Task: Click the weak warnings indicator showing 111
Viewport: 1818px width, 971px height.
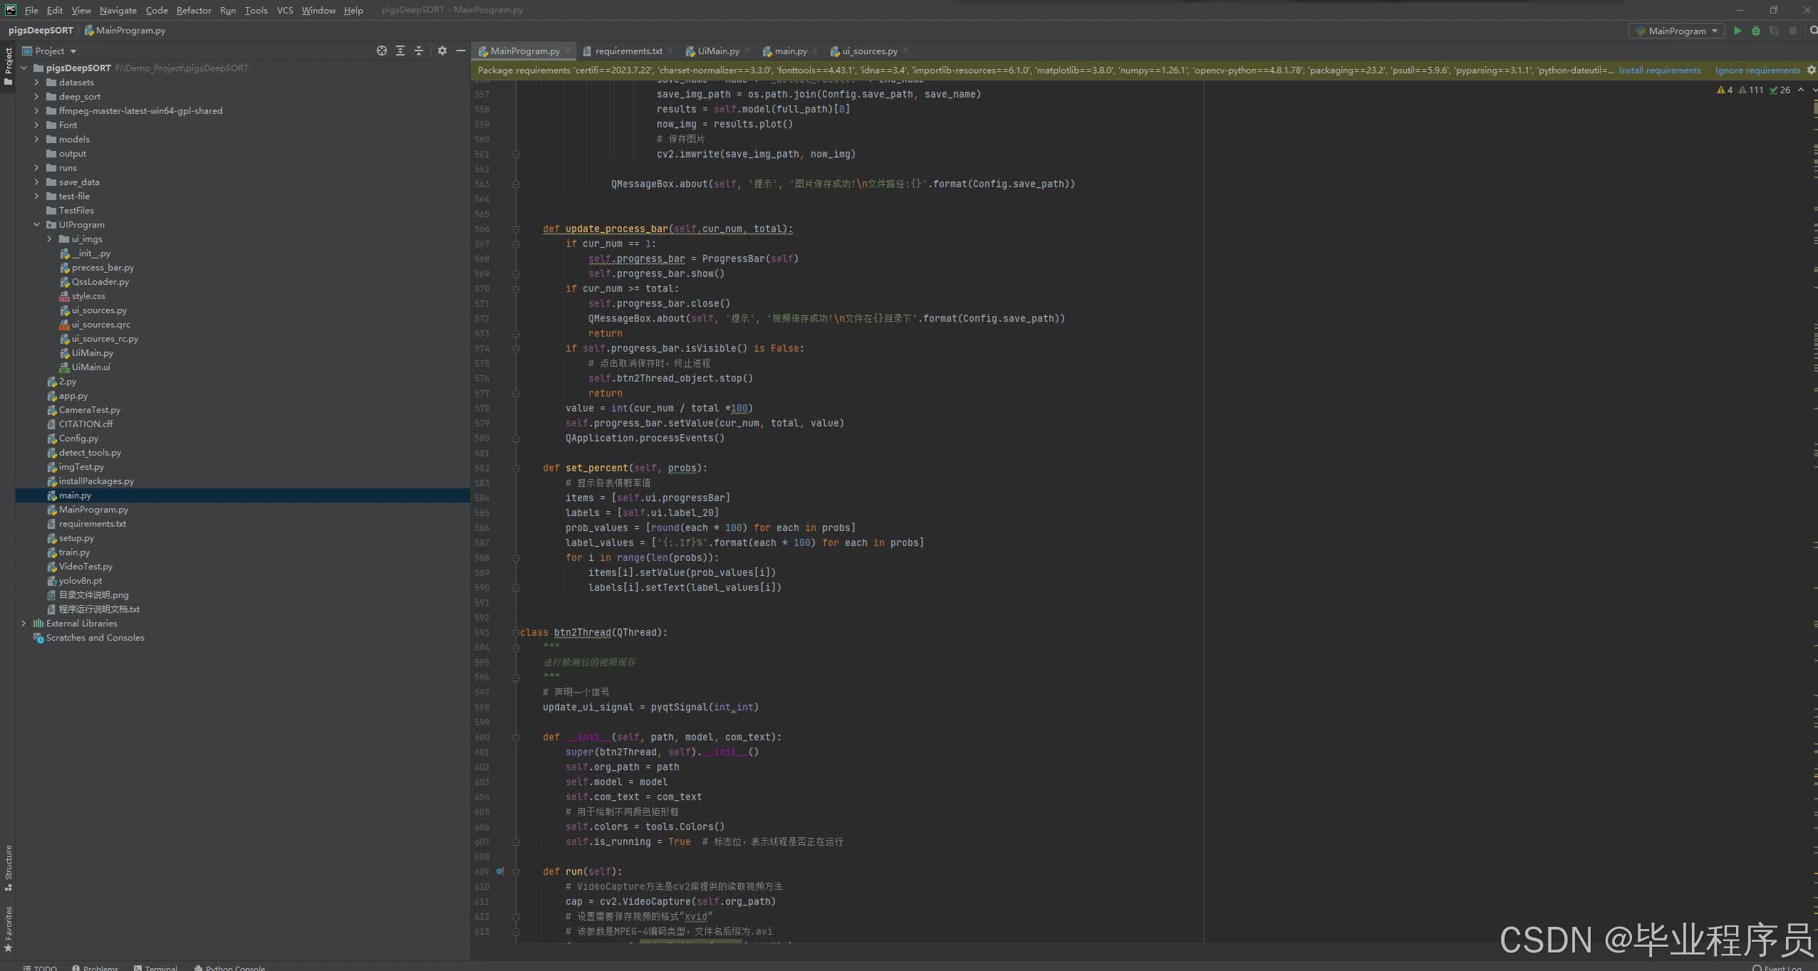Action: (x=1751, y=90)
